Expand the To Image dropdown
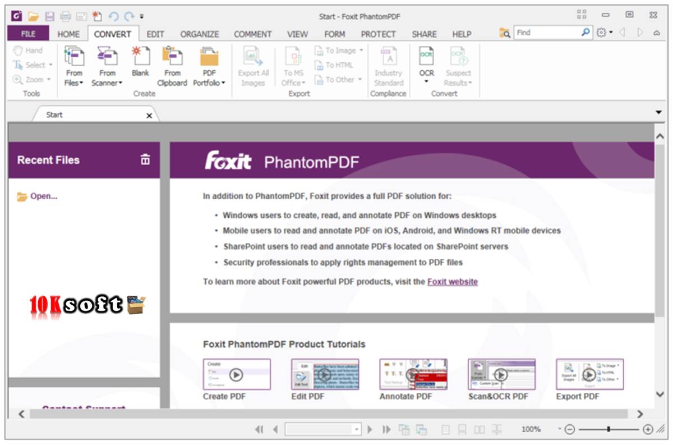The image size is (673, 445). [361, 51]
